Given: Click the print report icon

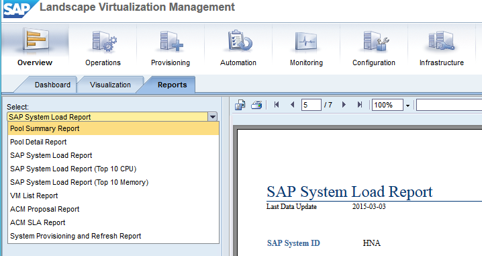Looking at the screenshot, I should [256, 105].
